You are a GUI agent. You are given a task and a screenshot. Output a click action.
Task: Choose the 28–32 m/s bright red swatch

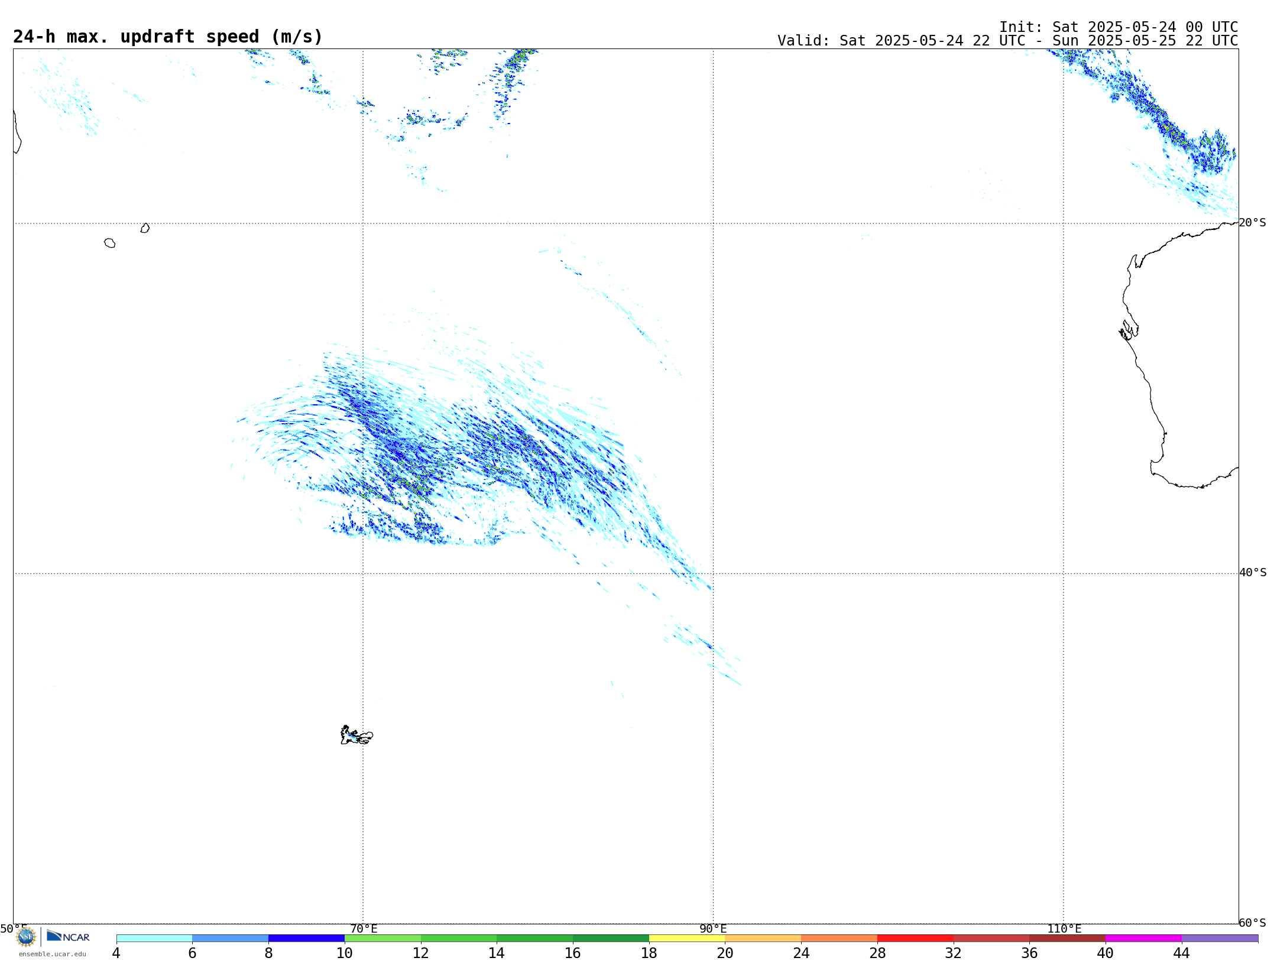(x=915, y=938)
